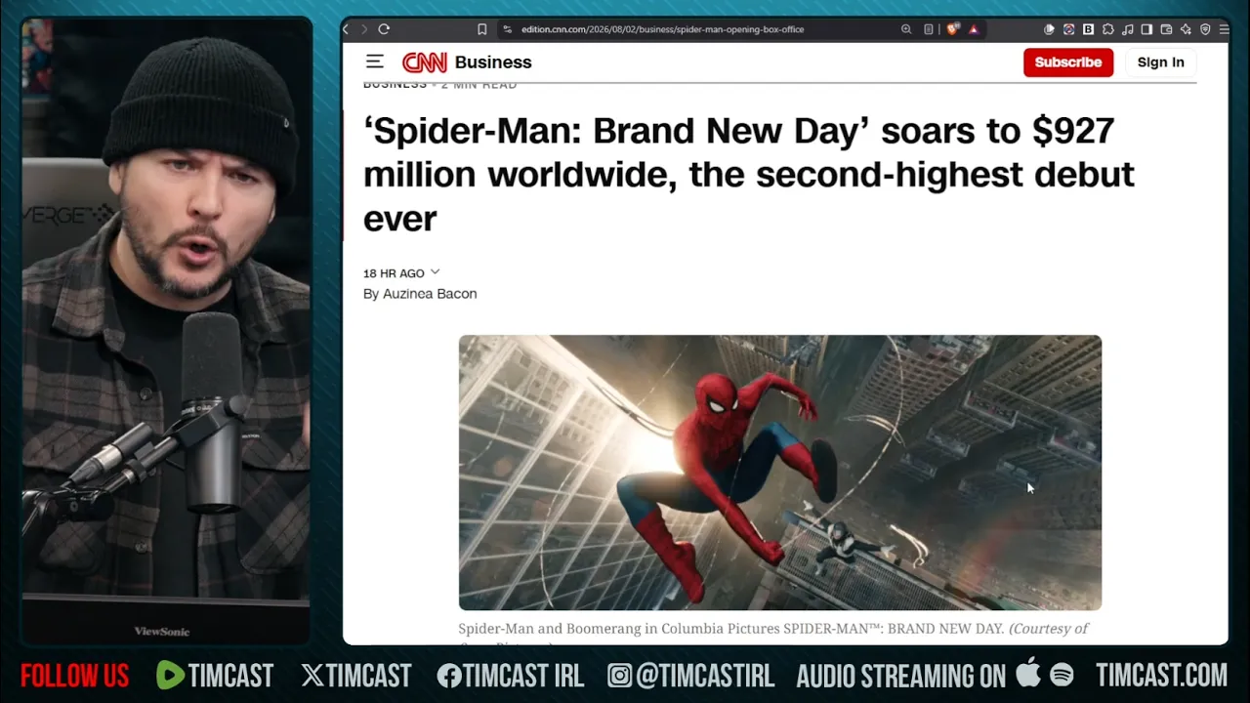1250x703 pixels.
Task: Bookmark this page with the bookmark icon
Action: coord(481,29)
